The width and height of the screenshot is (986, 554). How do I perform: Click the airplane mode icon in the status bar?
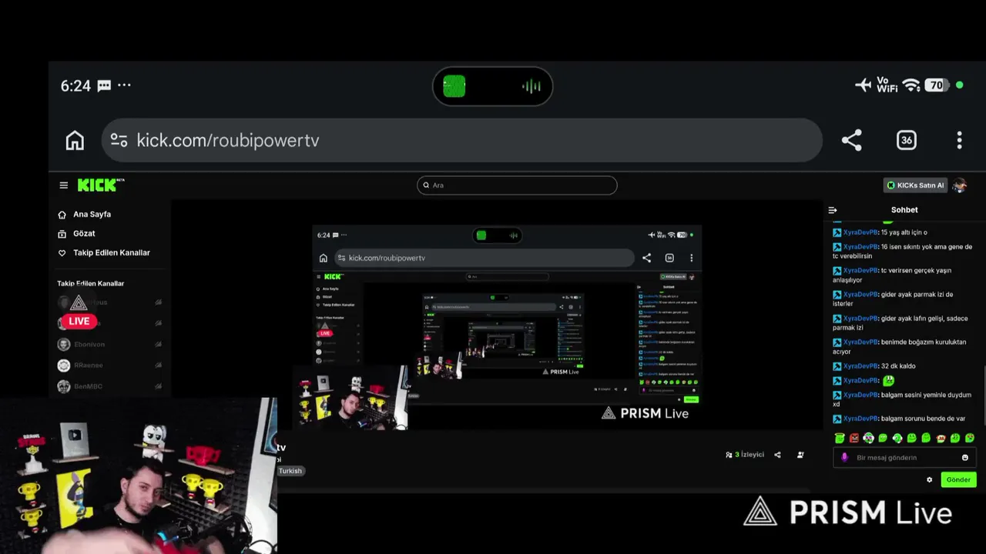864,85
